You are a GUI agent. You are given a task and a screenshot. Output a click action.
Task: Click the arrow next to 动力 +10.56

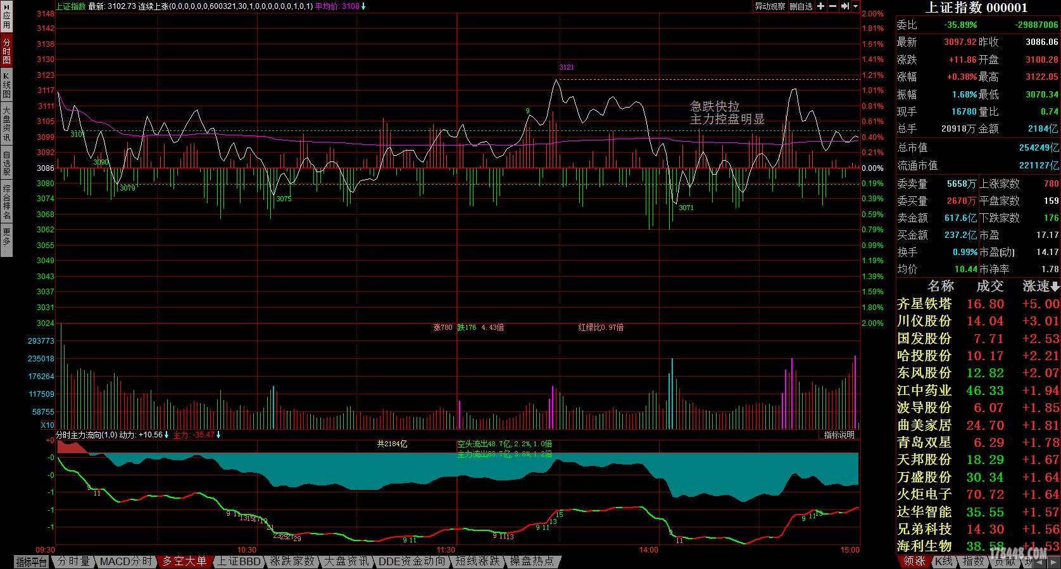point(166,435)
